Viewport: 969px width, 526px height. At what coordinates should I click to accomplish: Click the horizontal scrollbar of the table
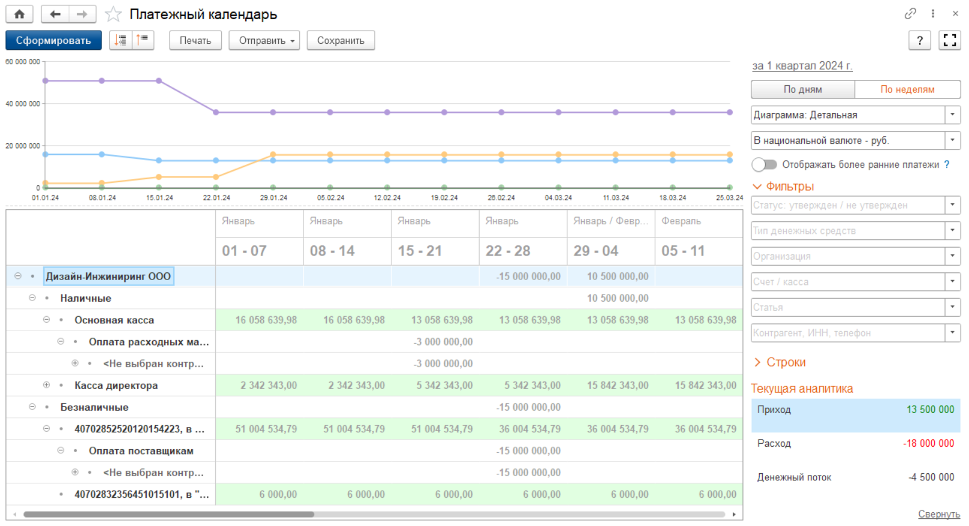pyautogui.click(x=168, y=514)
